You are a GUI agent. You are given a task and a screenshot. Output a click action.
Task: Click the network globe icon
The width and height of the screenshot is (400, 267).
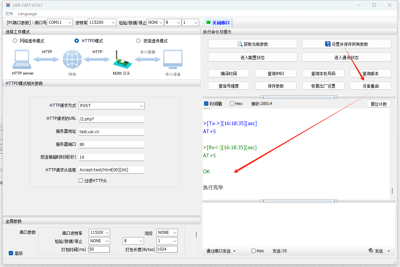point(72,59)
